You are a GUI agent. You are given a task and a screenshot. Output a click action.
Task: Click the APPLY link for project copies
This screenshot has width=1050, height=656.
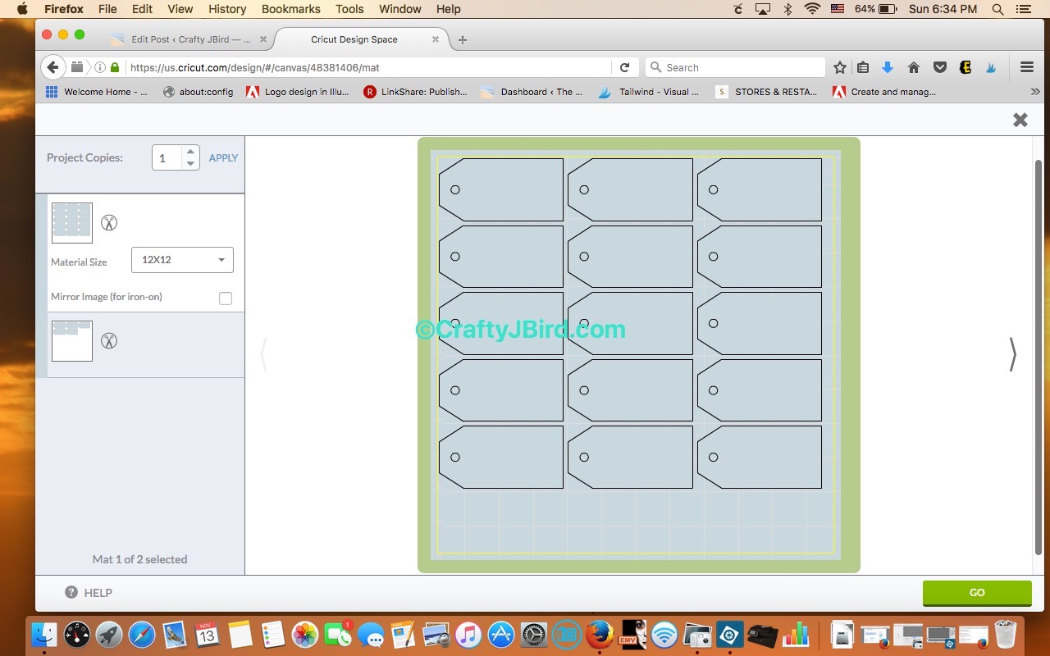[x=223, y=157]
